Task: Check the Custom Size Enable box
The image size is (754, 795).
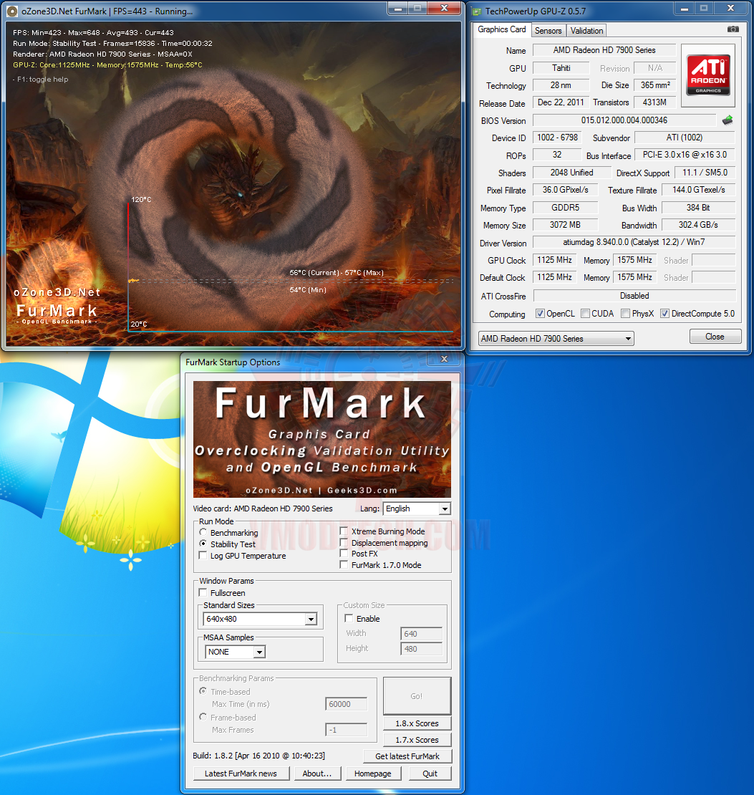Action: pyautogui.click(x=349, y=618)
